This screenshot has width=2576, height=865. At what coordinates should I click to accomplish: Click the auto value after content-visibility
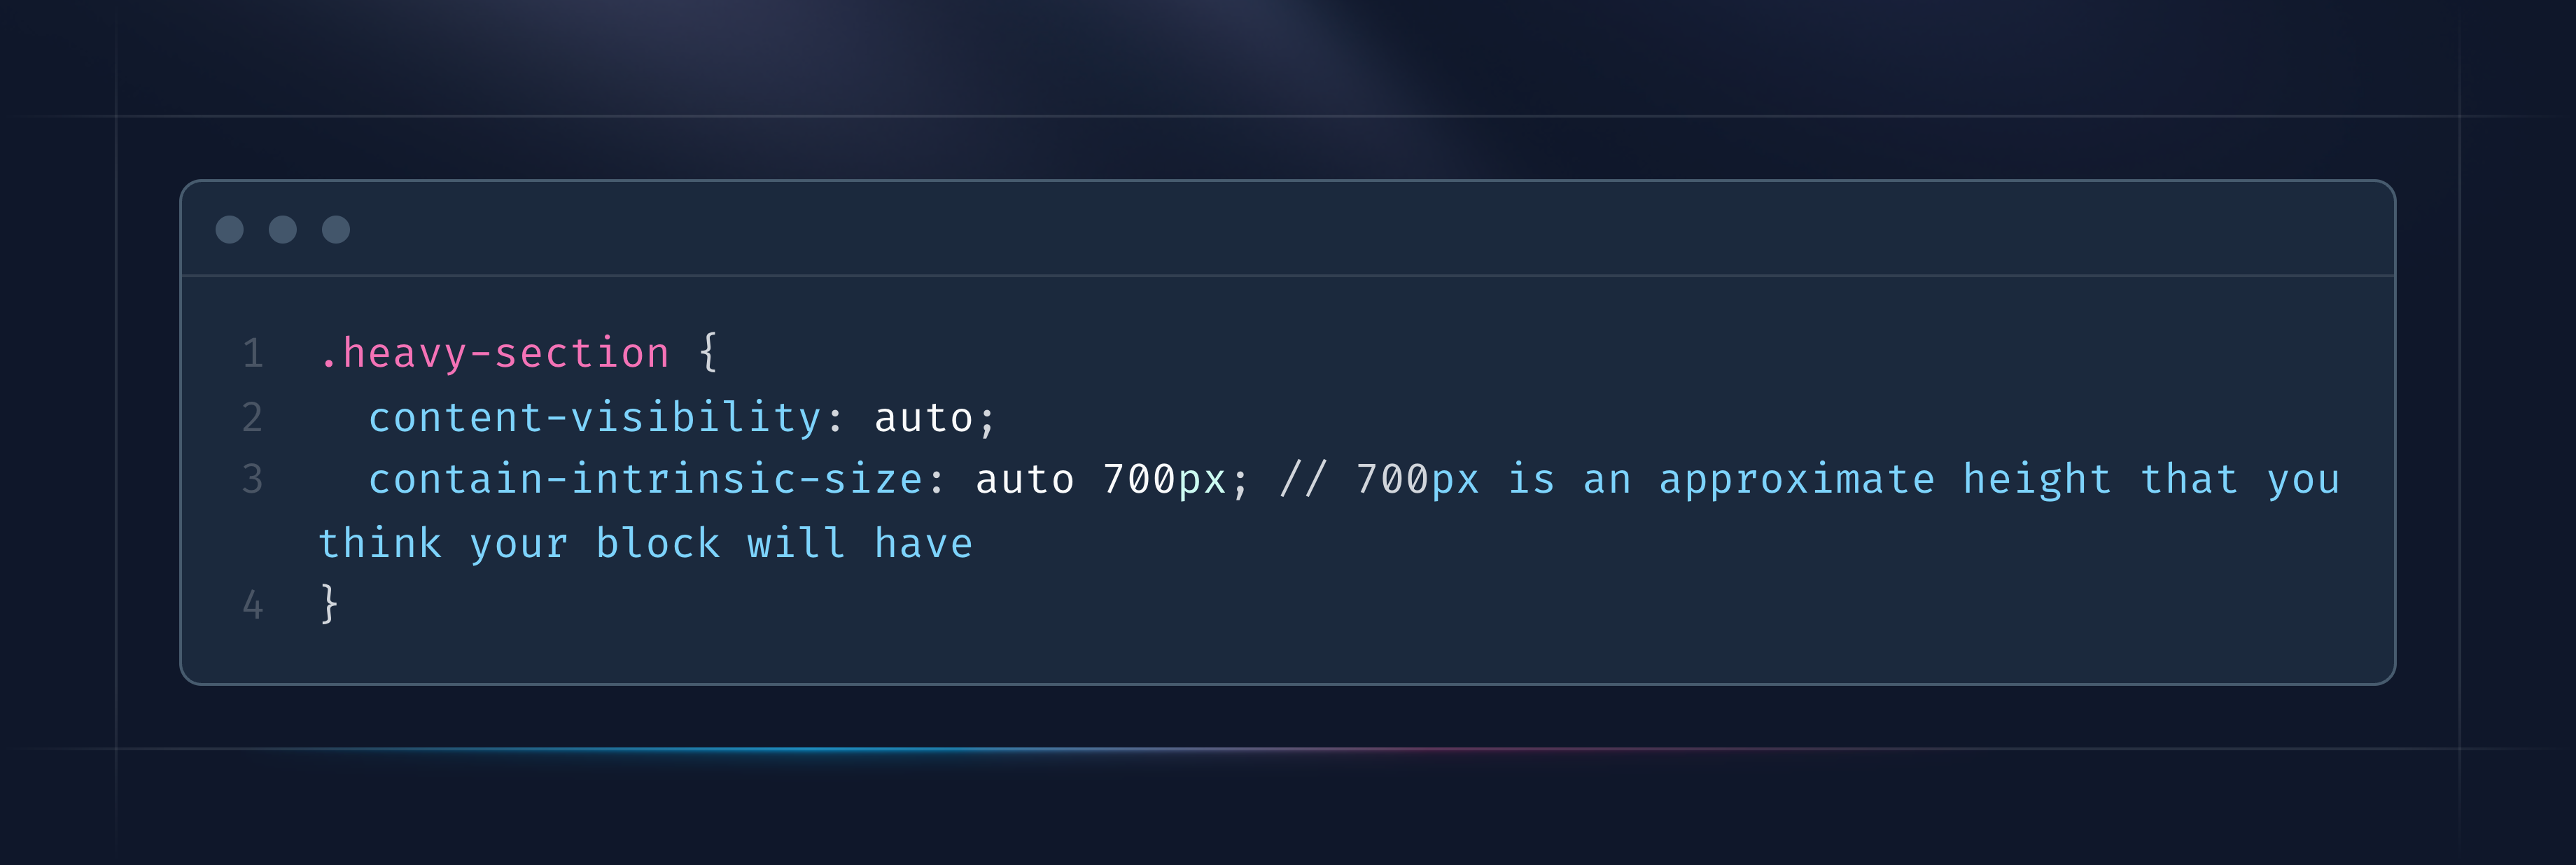click(923, 418)
